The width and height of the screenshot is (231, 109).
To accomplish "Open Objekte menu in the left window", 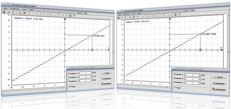I will click(x=32, y=10).
